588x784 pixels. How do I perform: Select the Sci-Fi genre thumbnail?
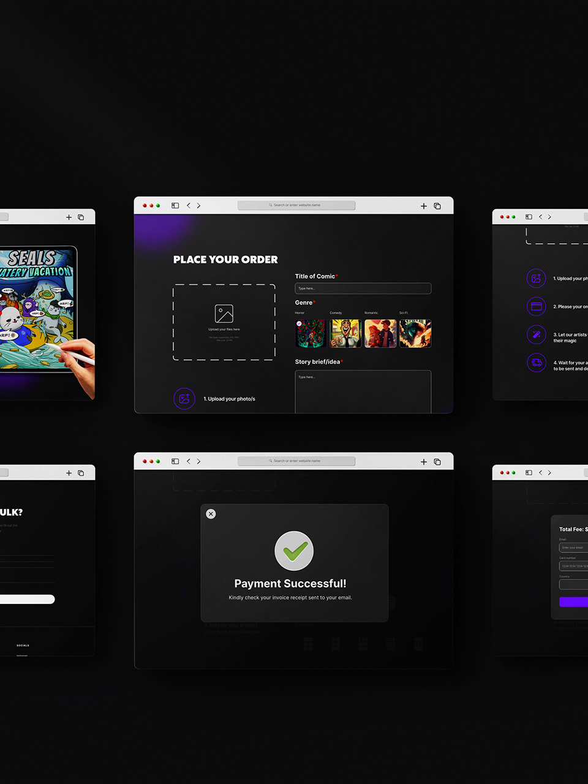point(415,334)
